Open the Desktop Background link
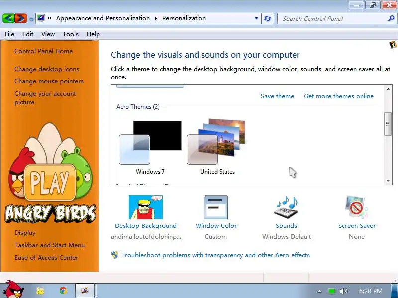Screen dimensions: 398x298 pos(146,226)
